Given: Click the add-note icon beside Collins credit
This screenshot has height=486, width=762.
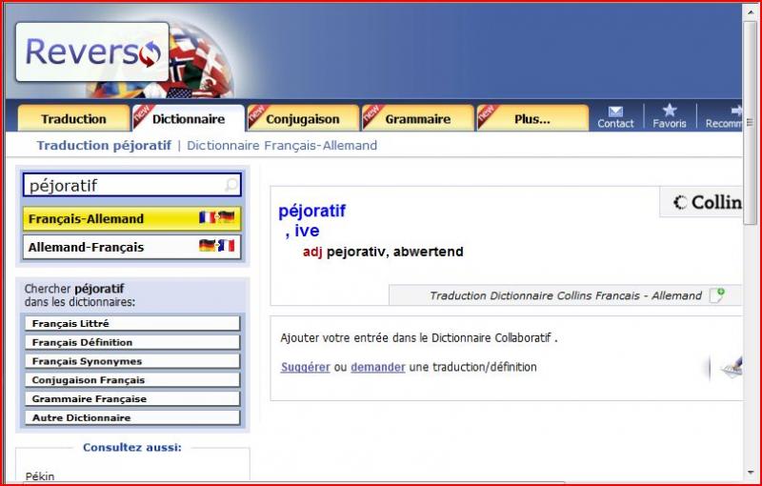Looking at the screenshot, I should coord(717,295).
